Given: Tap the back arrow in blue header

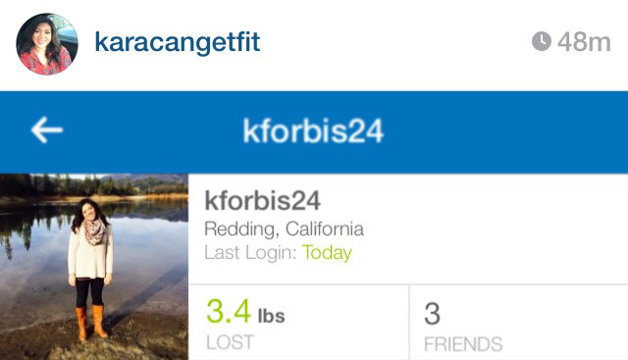Looking at the screenshot, I should [47, 129].
